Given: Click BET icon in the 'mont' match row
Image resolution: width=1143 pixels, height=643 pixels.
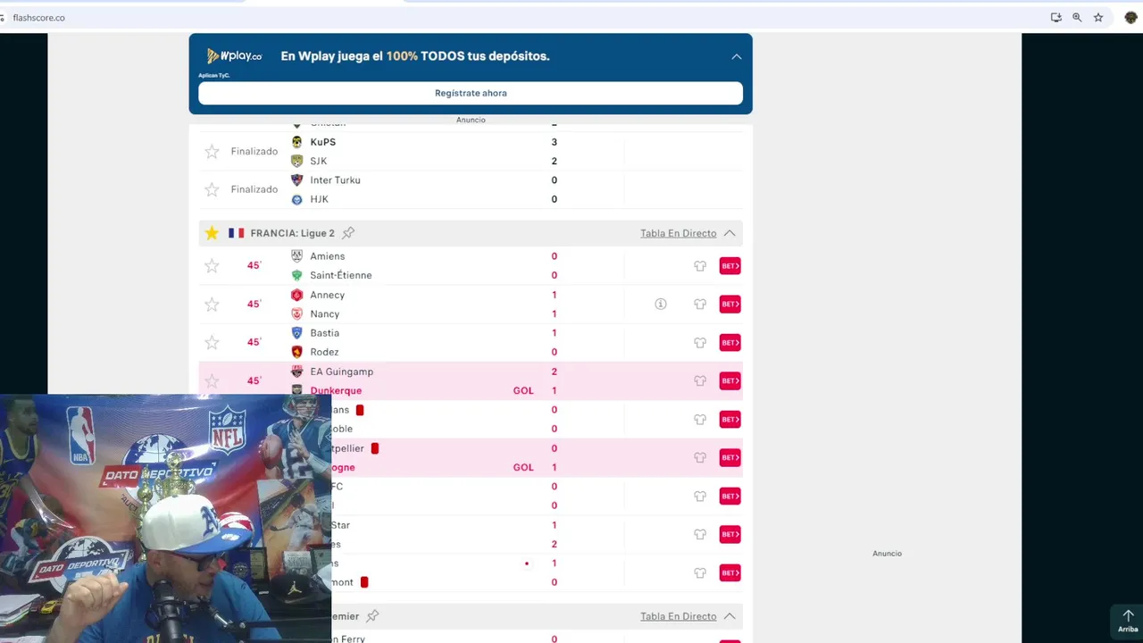Looking at the screenshot, I should point(730,573).
